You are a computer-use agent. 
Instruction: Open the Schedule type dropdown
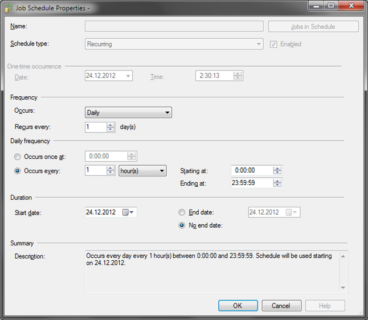174,44
